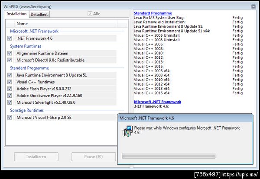
Task: Click the .NET Framework configuration progress bar
Action: click(x=169, y=156)
